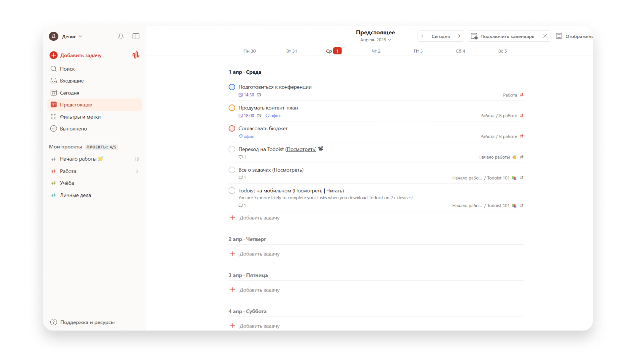The height and width of the screenshot is (357, 636).
Task: Open the Входящие inbox icon
Action: 53,81
